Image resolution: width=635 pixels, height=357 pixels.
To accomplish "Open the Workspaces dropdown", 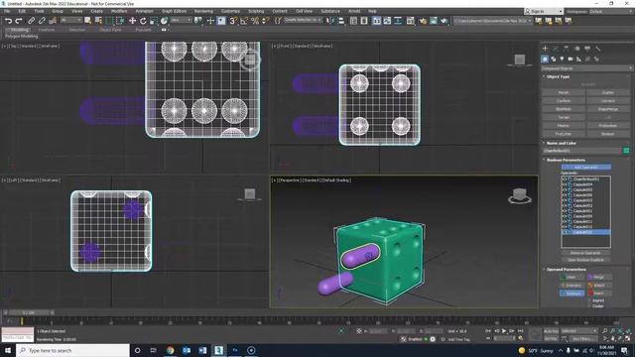I will (x=610, y=11).
